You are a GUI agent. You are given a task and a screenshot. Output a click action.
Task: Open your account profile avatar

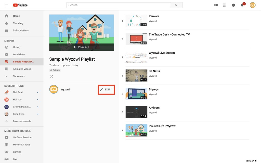(x=252, y=5)
